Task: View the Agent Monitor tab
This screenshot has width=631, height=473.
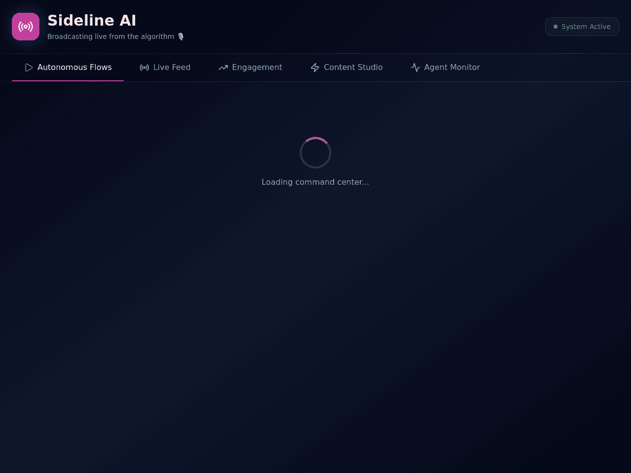Action: pos(445,68)
